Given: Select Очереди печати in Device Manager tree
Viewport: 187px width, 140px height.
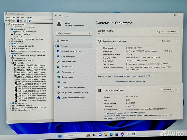Looking at the screenshot, I should click(20, 58).
